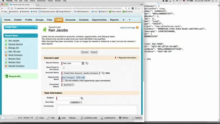Click the Due Date field

[x=63, y=102]
